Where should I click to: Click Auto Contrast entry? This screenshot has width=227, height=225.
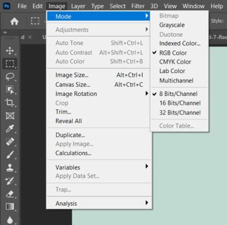coord(98,52)
